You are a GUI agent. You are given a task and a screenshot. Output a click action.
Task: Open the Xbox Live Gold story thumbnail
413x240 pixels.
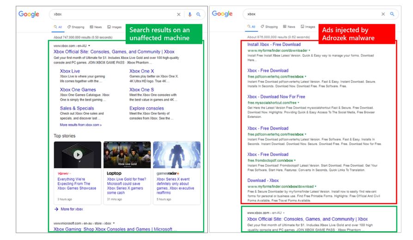click(x=127, y=155)
